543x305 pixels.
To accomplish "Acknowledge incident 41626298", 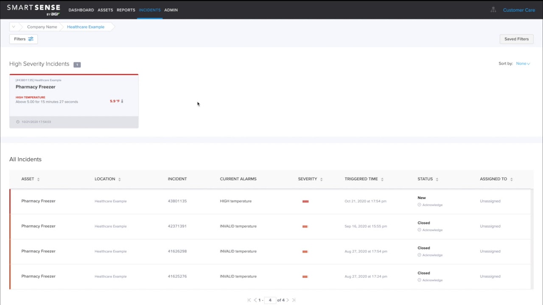I will point(430,255).
